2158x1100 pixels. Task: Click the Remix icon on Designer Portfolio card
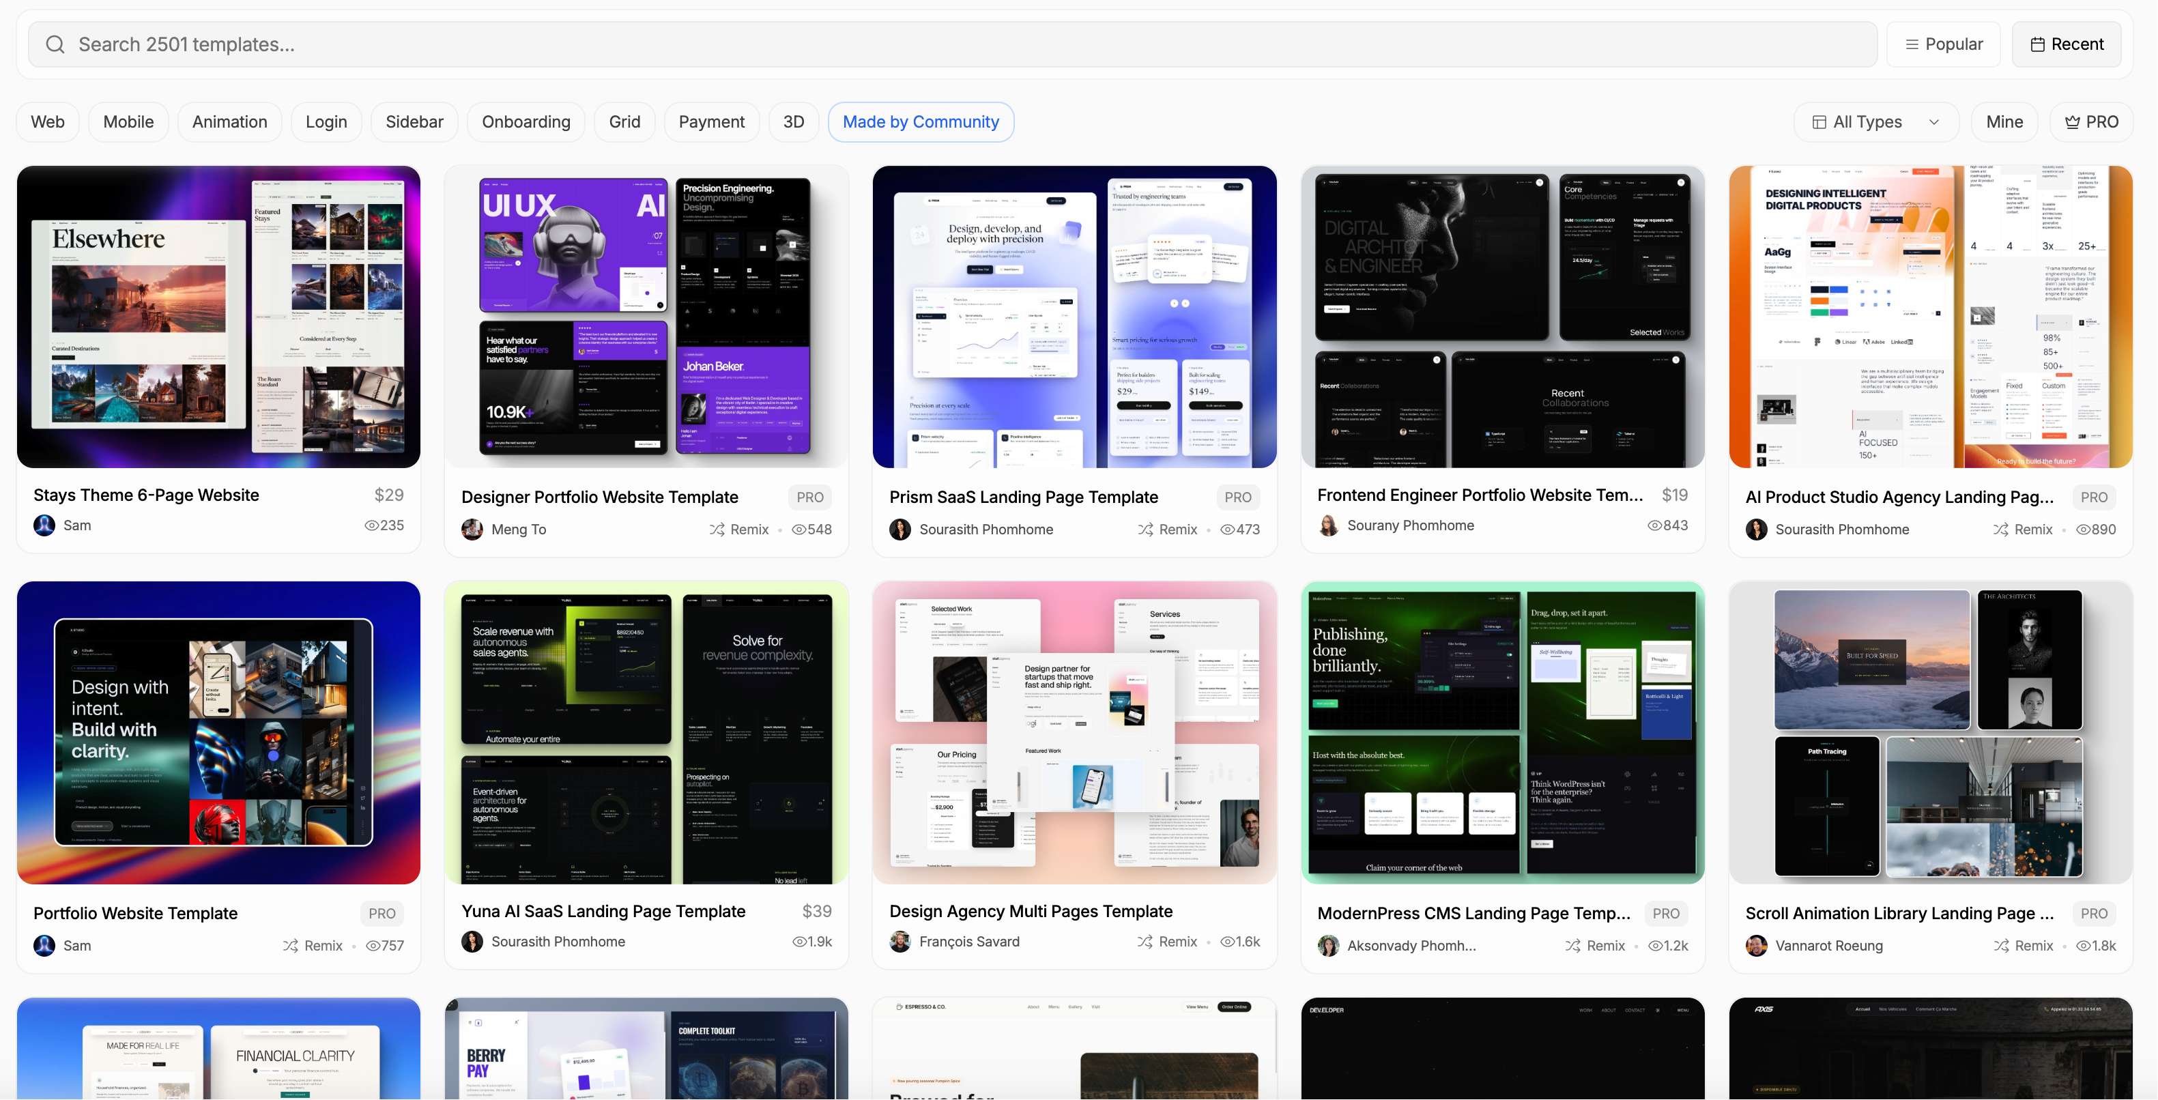point(717,530)
